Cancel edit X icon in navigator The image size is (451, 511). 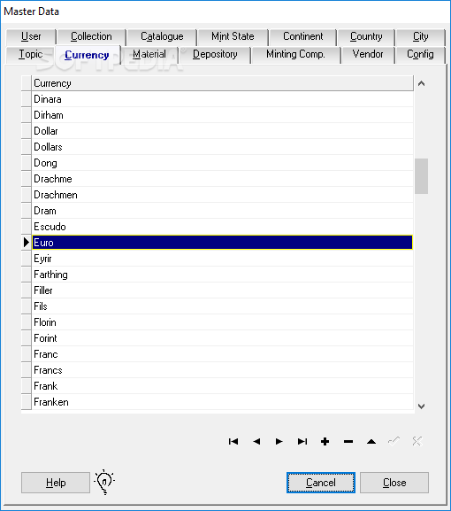coord(417,442)
